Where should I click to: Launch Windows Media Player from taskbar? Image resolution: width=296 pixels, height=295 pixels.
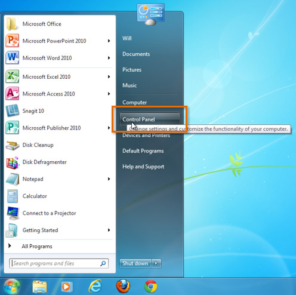pos(66,287)
